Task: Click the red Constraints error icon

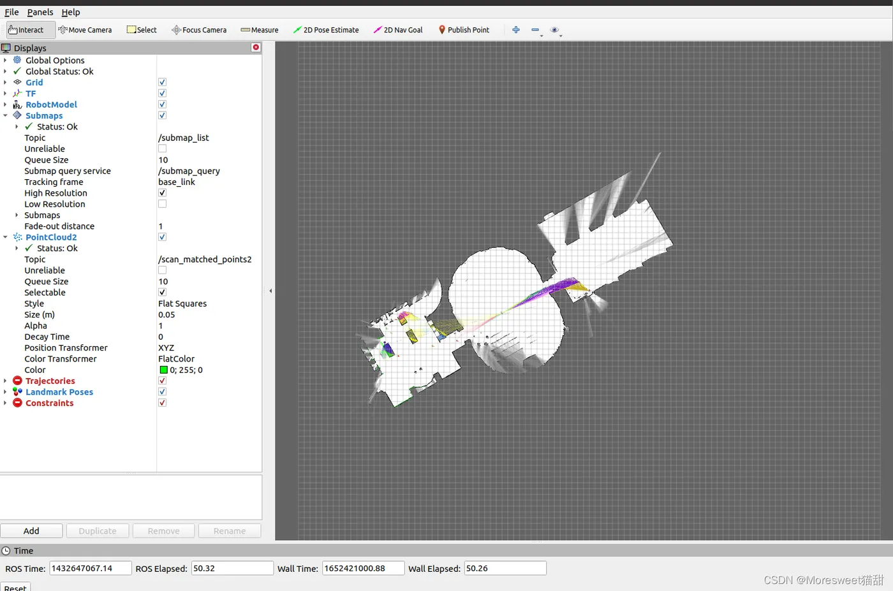Action: click(17, 403)
